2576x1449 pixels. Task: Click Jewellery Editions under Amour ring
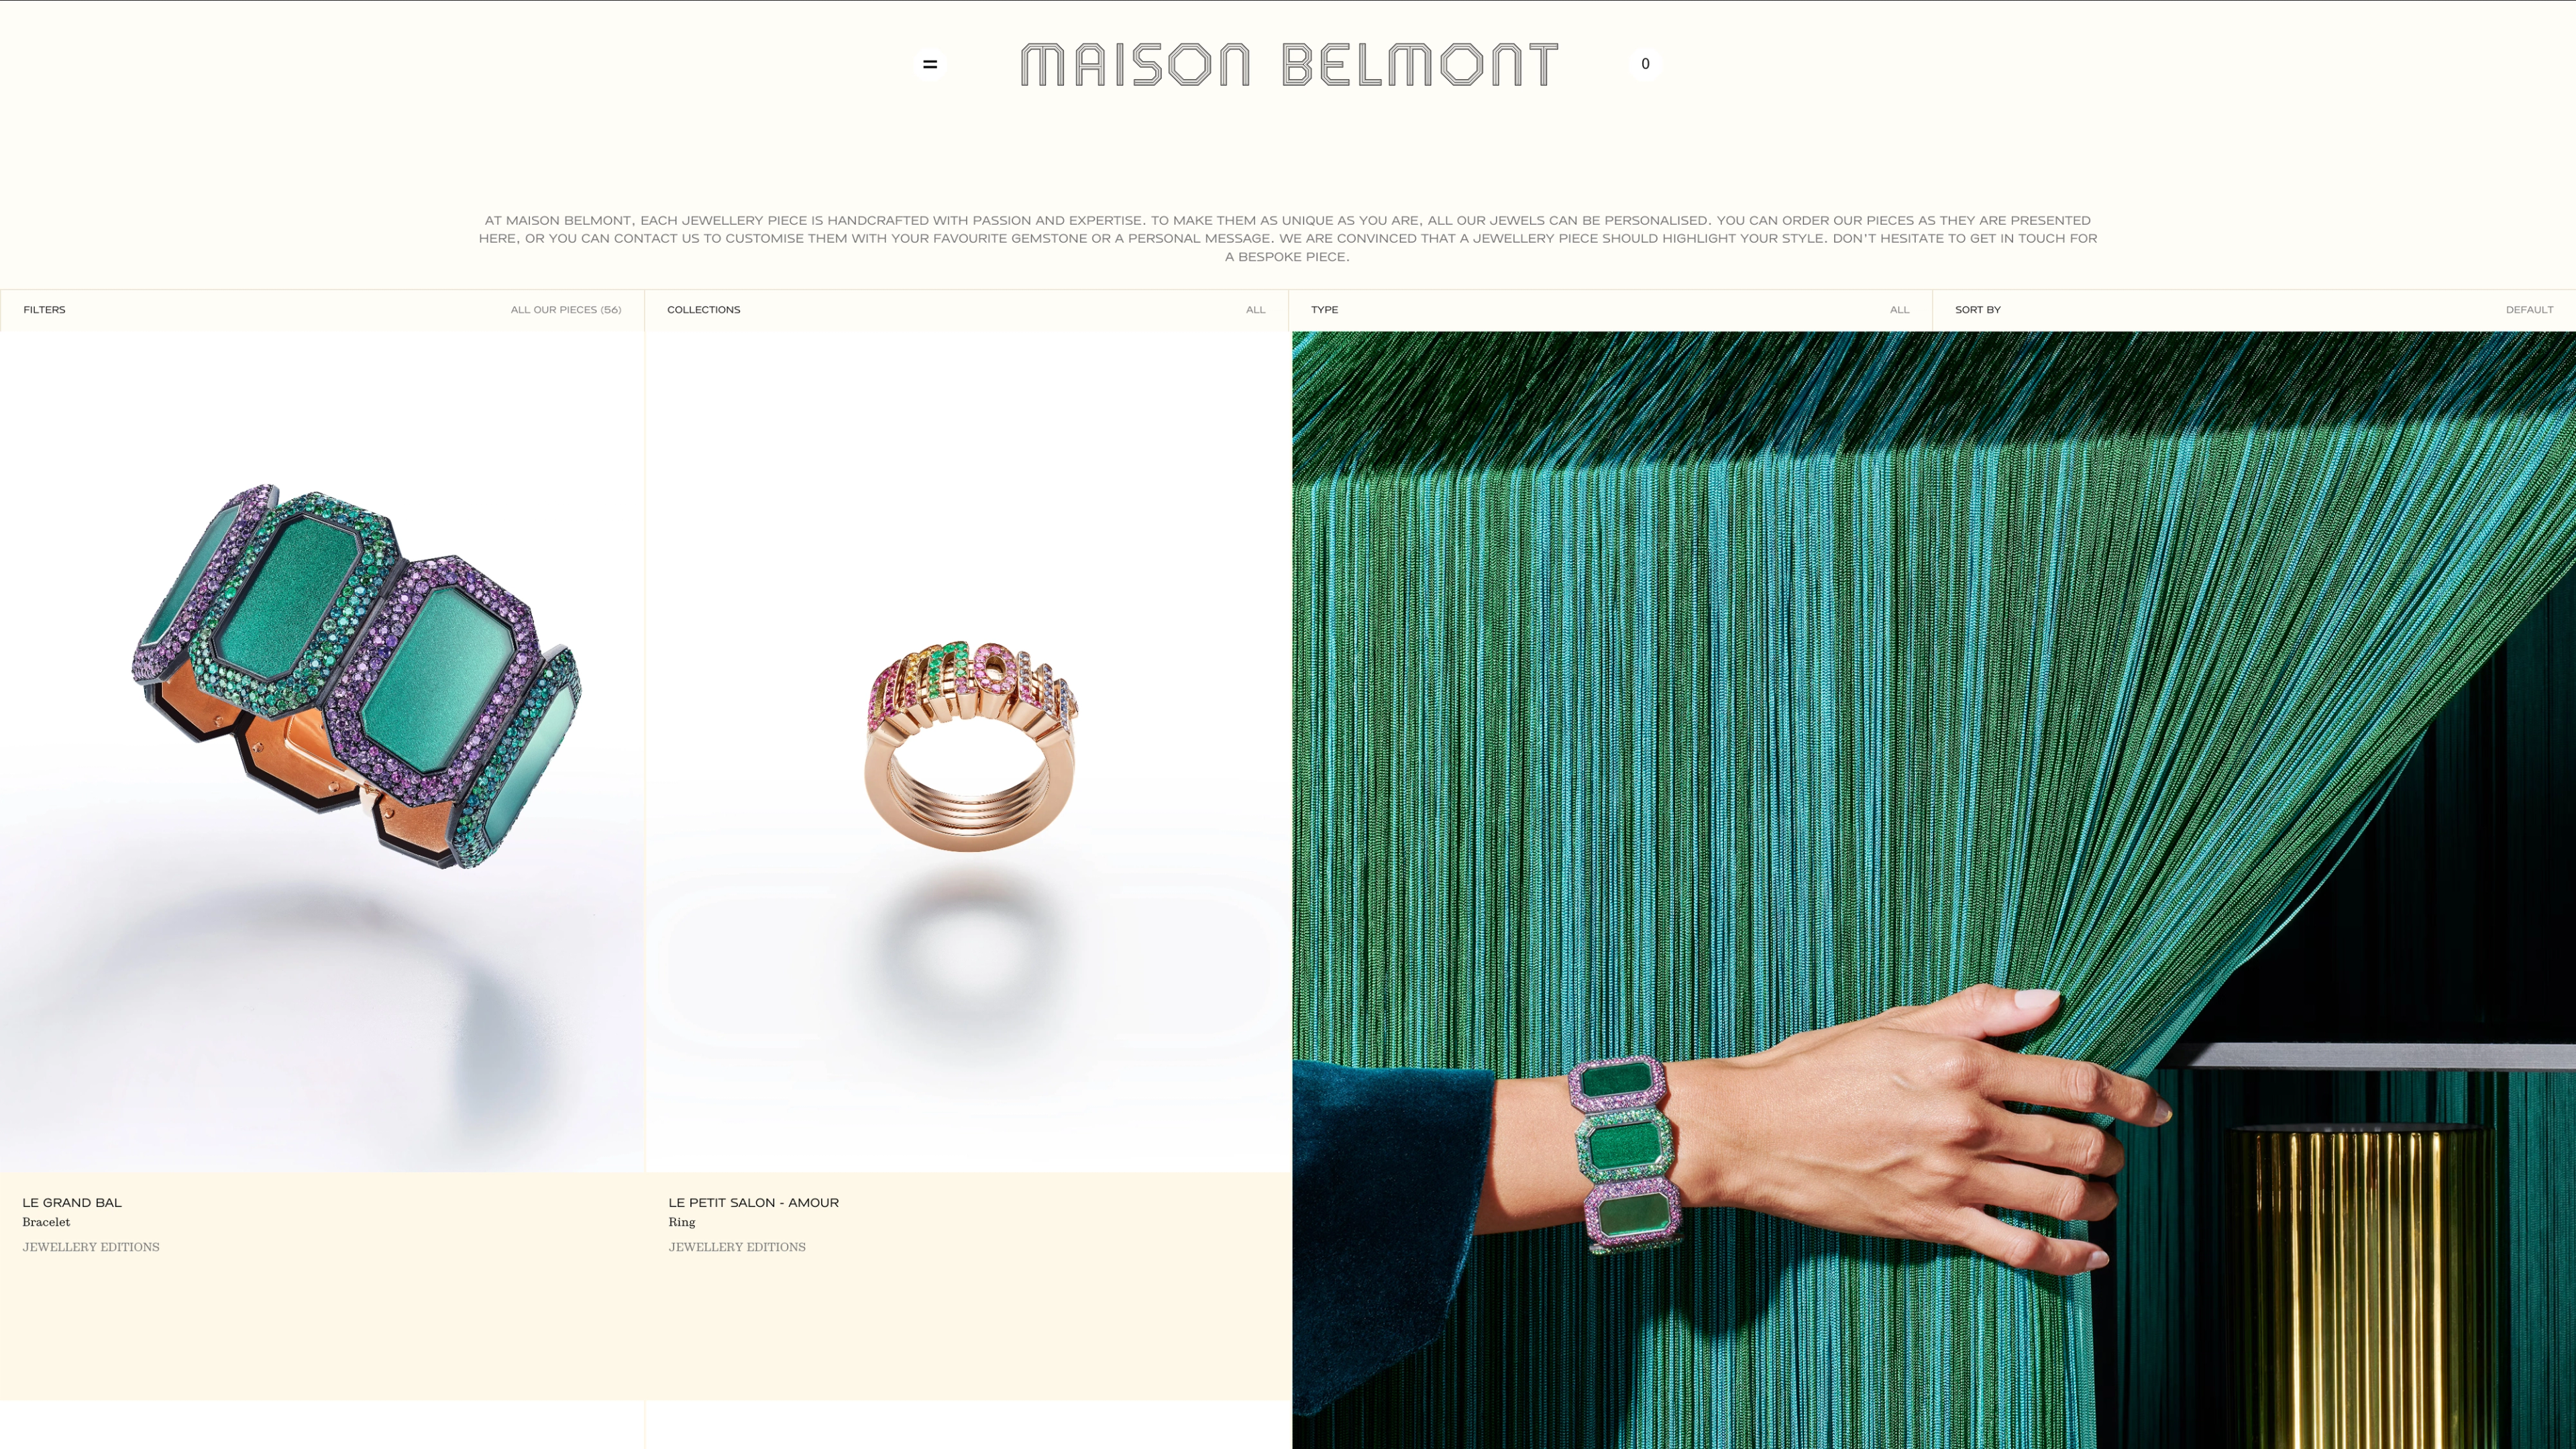pyautogui.click(x=737, y=1247)
